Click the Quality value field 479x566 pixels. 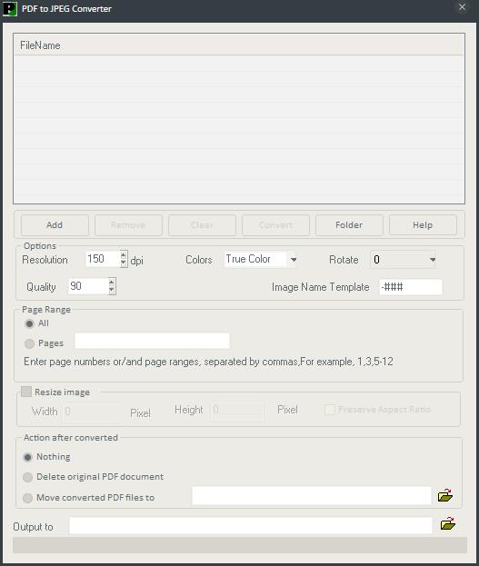tap(88, 286)
